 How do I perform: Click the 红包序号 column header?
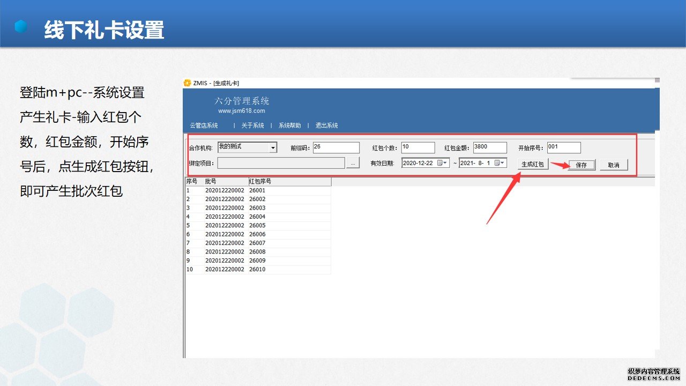(289, 182)
